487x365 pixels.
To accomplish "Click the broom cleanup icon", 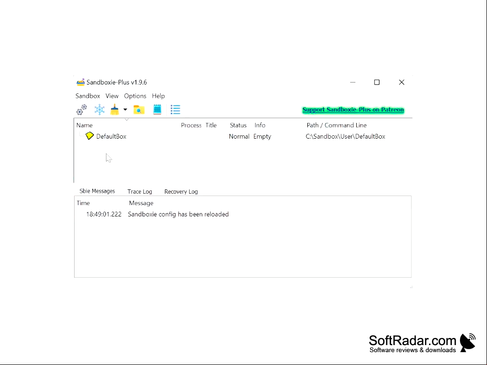I will pyautogui.click(x=115, y=110).
